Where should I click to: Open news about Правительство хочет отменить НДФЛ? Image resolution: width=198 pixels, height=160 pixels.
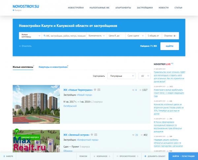click(x=170, y=77)
